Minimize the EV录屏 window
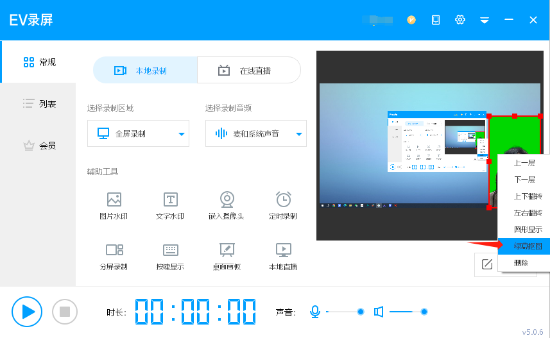The image size is (550, 338). [509, 20]
